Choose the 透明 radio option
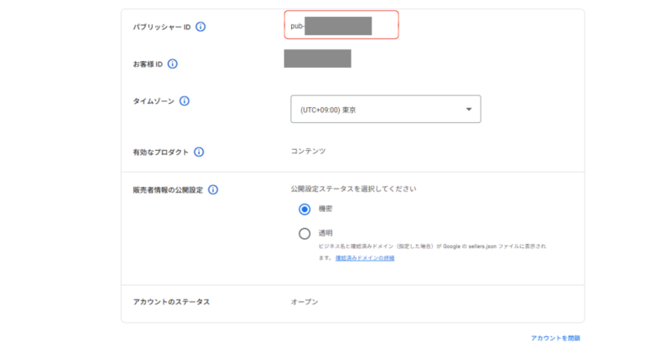This screenshot has height=352, width=671. point(304,234)
